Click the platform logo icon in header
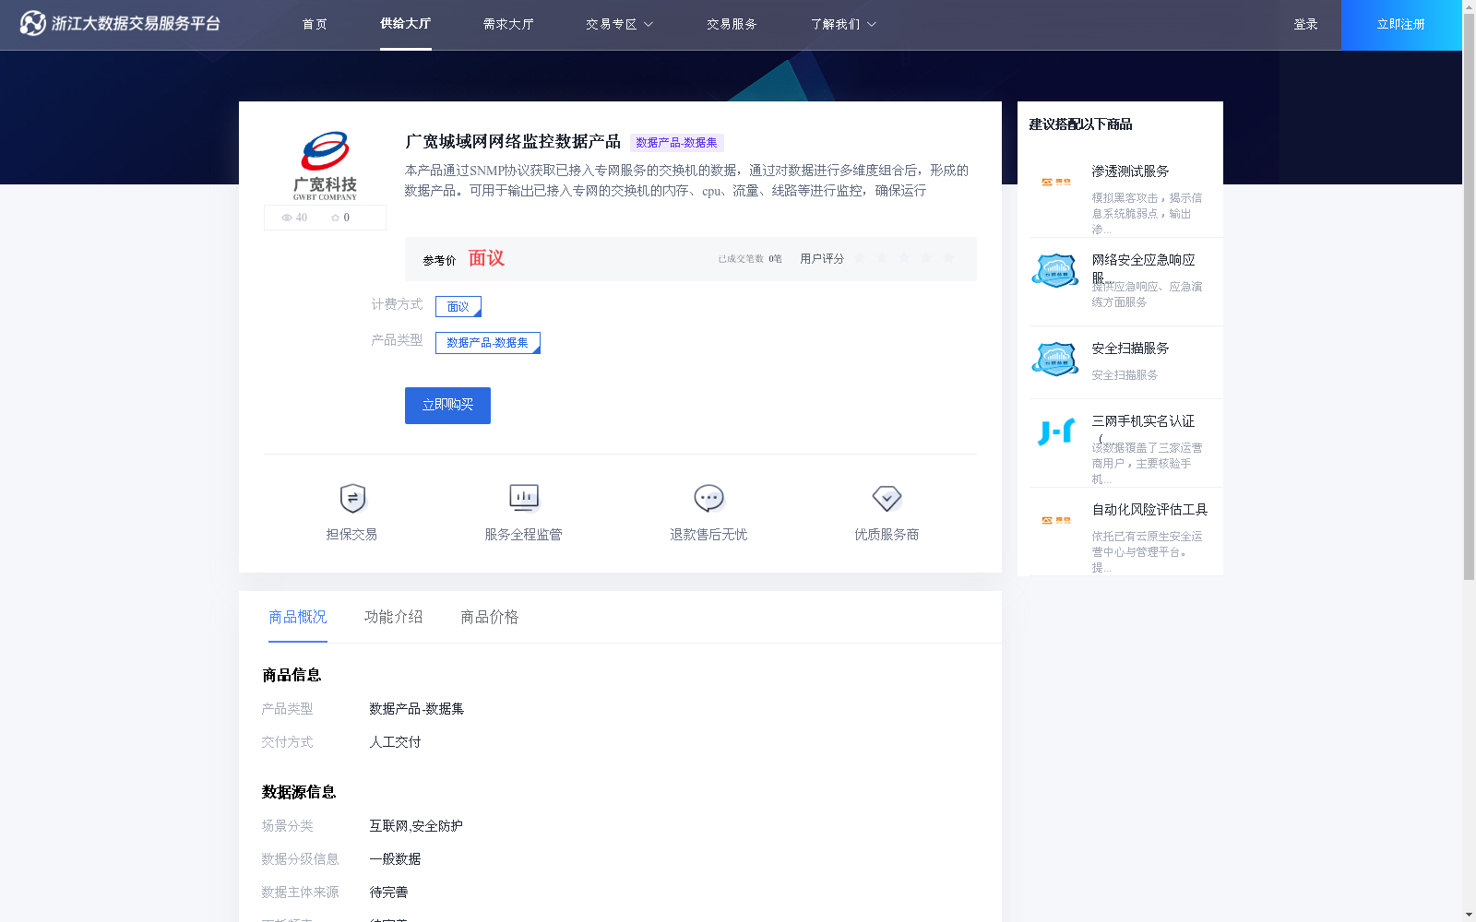The width and height of the screenshot is (1476, 922). (33, 23)
